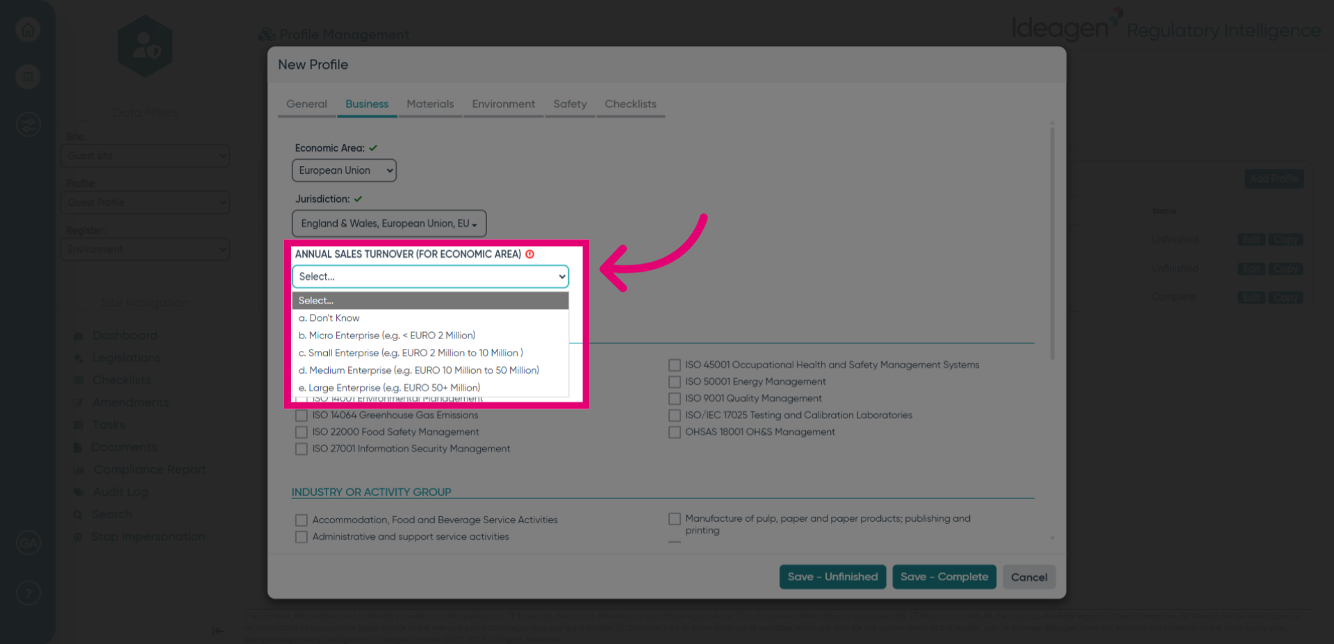Viewport: 1334px width, 644px height.
Task: Open the home icon in left rail
Action: point(28,30)
